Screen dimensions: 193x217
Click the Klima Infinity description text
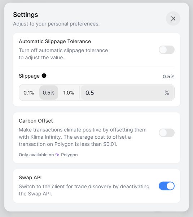pyautogui.click(x=83, y=137)
